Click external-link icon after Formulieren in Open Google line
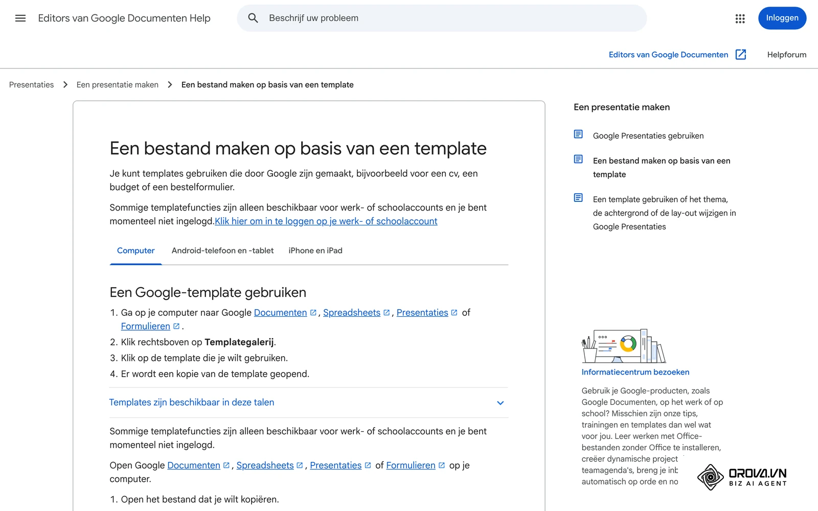The width and height of the screenshot is (818, 511). coord(442,466)
